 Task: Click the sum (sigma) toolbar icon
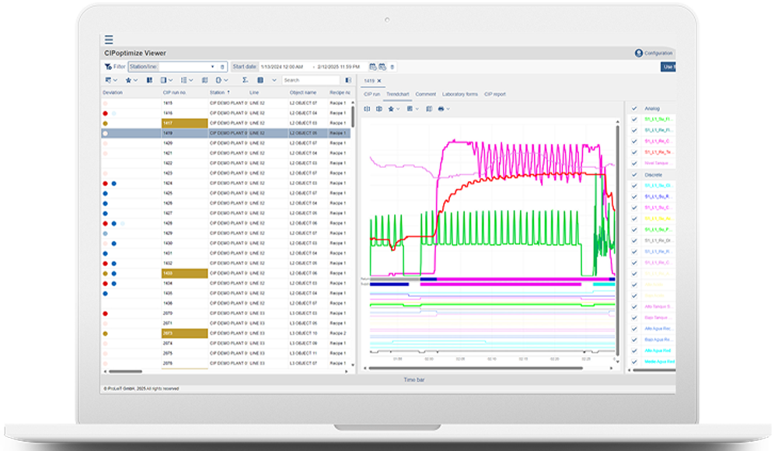point(245,80)
